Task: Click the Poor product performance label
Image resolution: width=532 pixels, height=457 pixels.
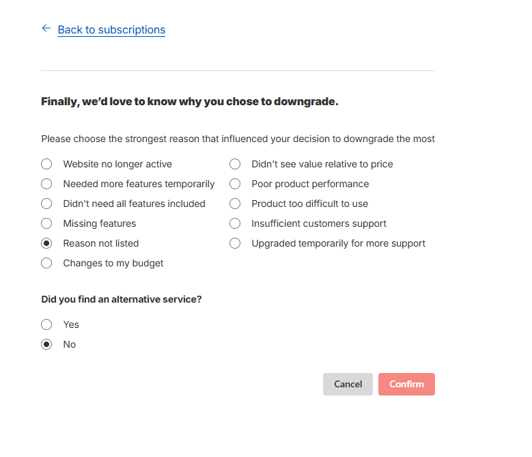Action: [310, 184]
